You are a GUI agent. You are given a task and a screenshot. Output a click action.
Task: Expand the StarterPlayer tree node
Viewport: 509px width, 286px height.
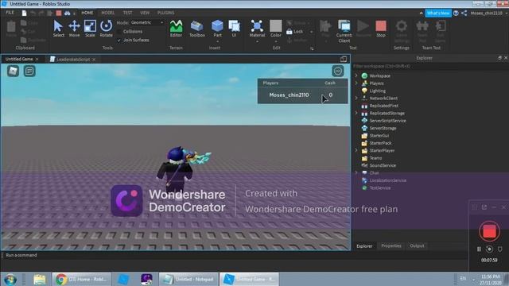356,150
